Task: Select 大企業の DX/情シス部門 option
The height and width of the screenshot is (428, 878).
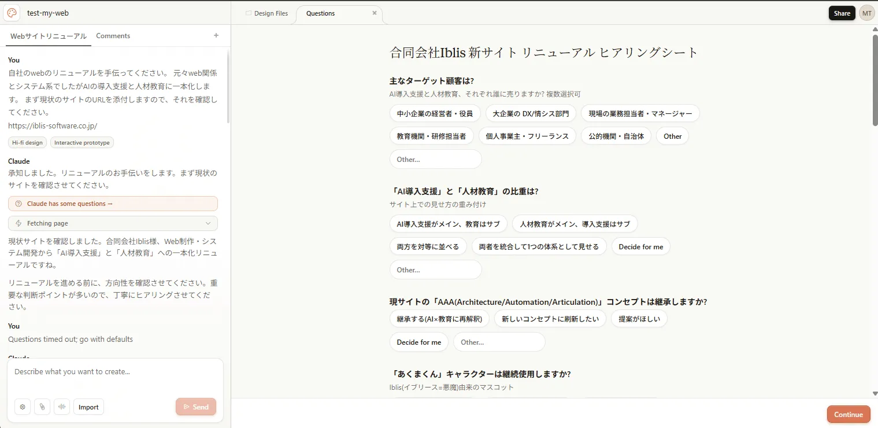Action: [531, 113]
